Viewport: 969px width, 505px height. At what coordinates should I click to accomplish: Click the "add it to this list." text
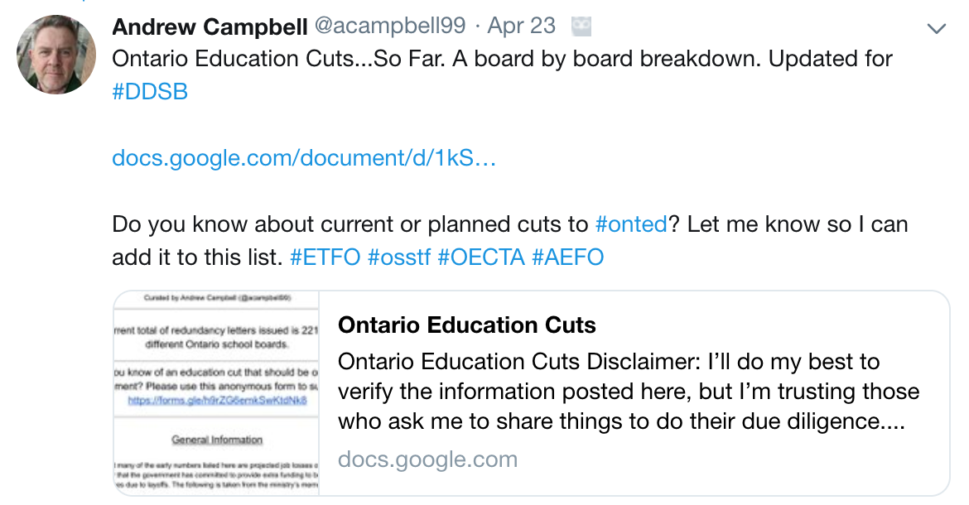197,257
